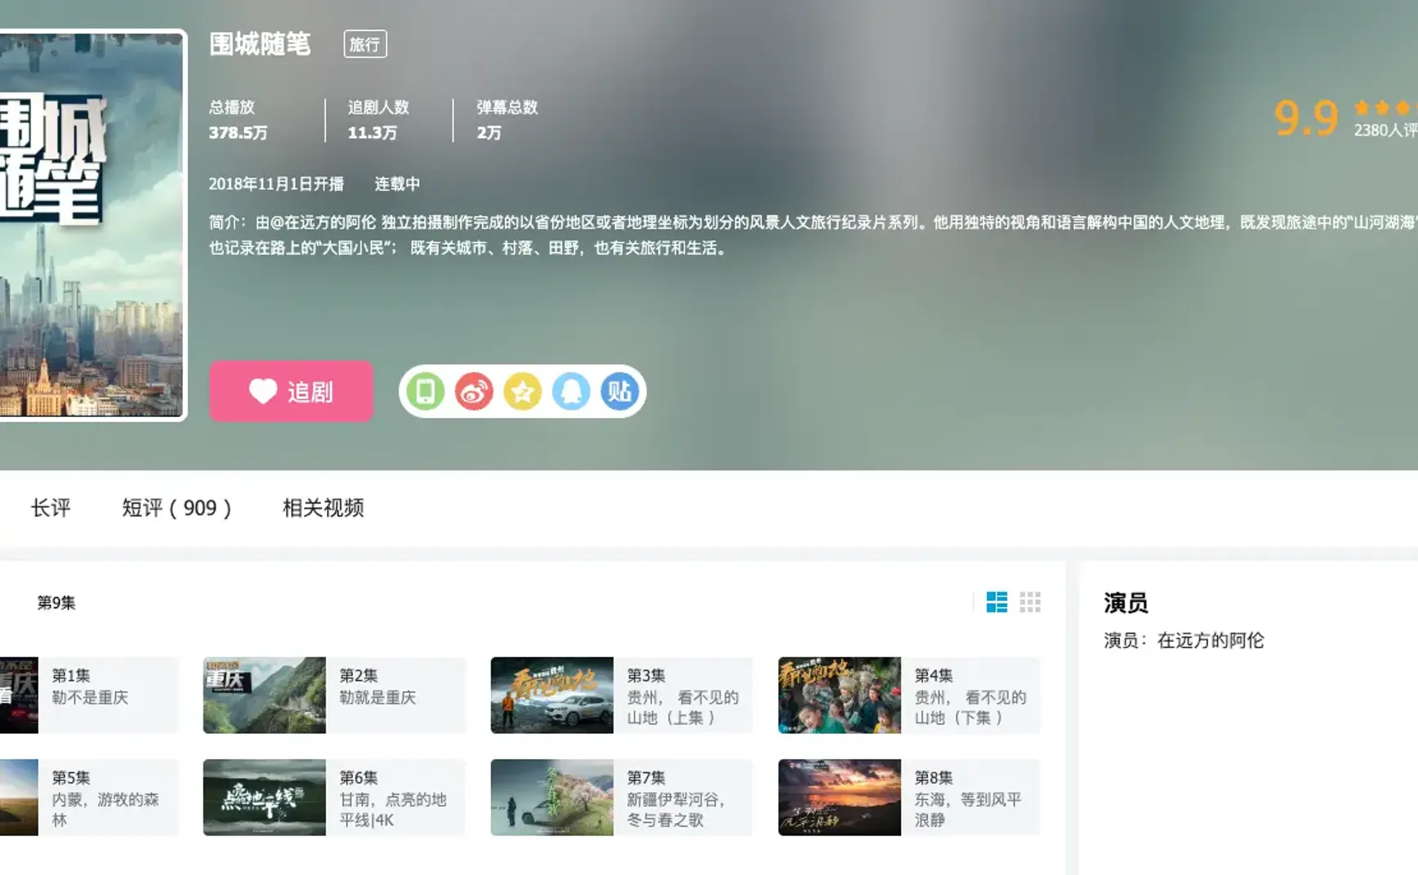
Task: Play episode 3 thumbnail with white car
Action: click(552, 695)
